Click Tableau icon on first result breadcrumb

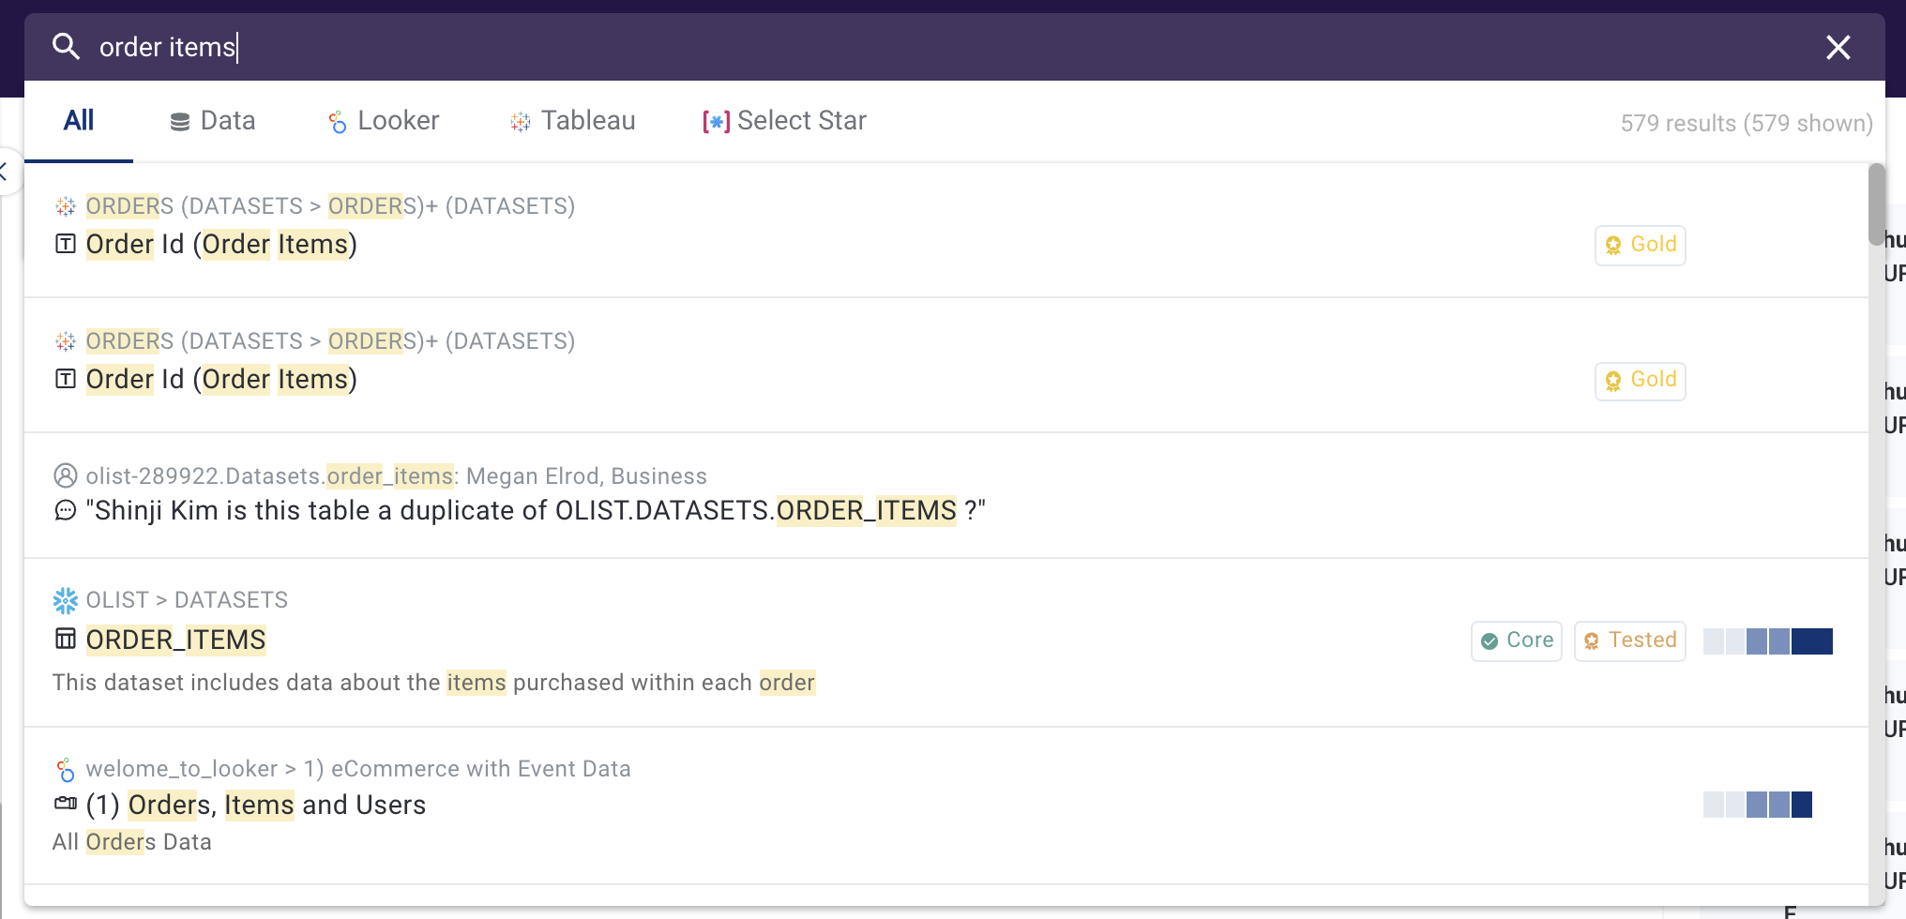(66, 206)
